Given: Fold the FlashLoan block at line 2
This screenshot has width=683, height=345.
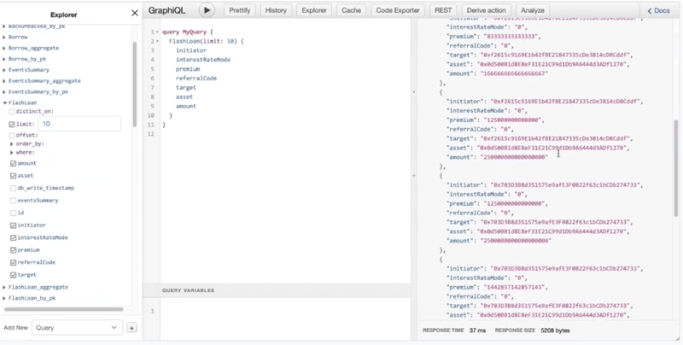Looking at the screenshot, I should [x=157, y=41].
